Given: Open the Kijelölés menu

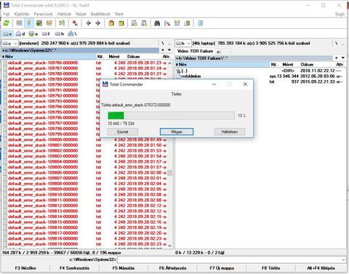Looking at the screenshot, I should (22, 14).
